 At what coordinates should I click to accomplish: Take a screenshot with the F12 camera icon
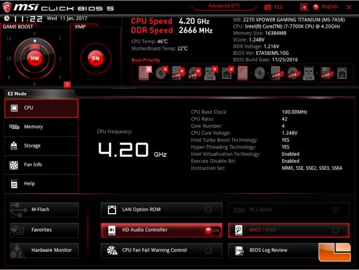pos(267,7)
